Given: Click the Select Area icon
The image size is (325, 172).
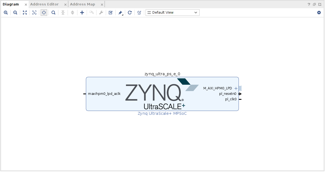Looking at the screenshot, I should (x=34, y=13).
